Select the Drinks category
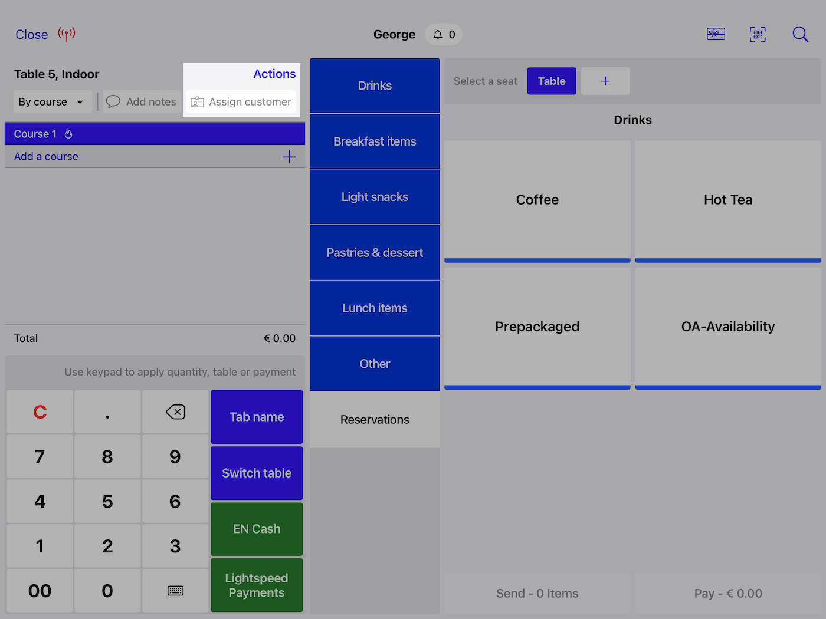This screenshot has height=619, width=826. [x=375, y=85]
